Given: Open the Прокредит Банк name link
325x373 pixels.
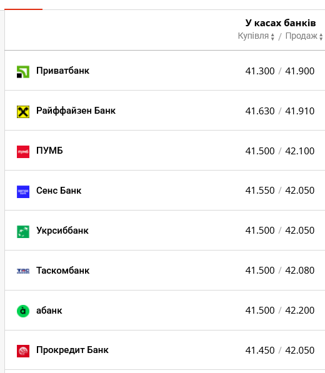Looking at the screenshot, I should [72, 350].
